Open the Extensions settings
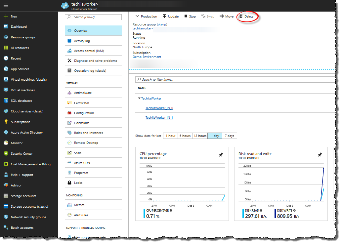This screenshot has height=244, width=342. pos(93,123)
